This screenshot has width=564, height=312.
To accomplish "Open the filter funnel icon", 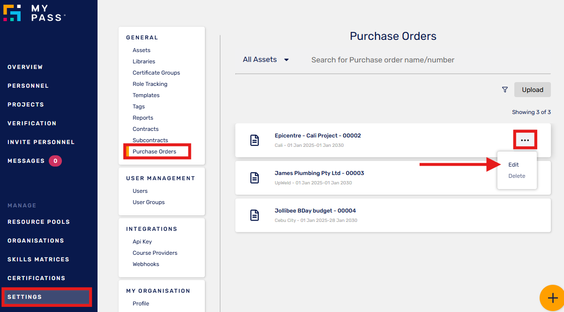I will (x=504, y=90).
